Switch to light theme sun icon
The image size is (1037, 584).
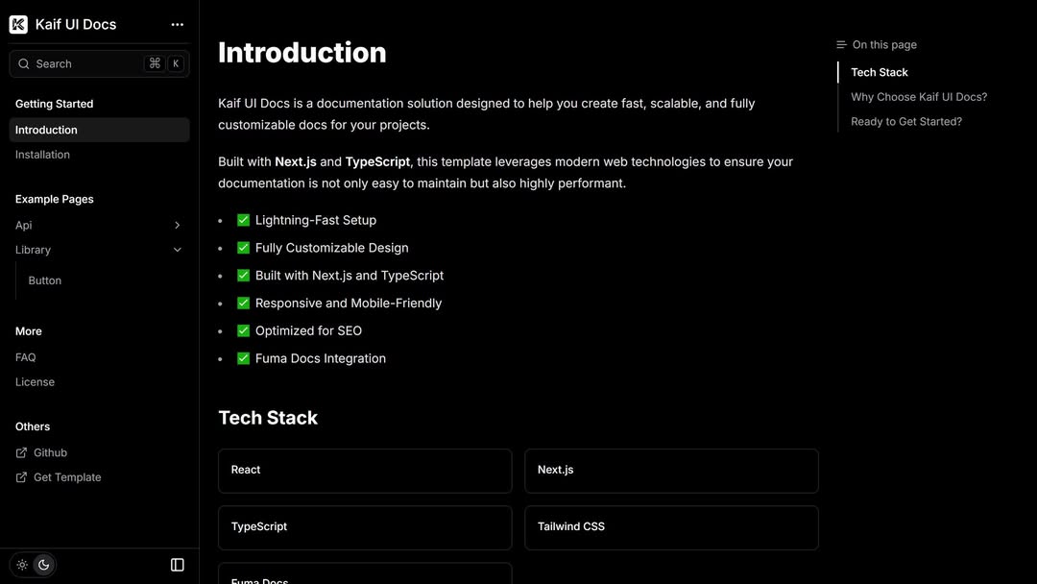[22, 565]
